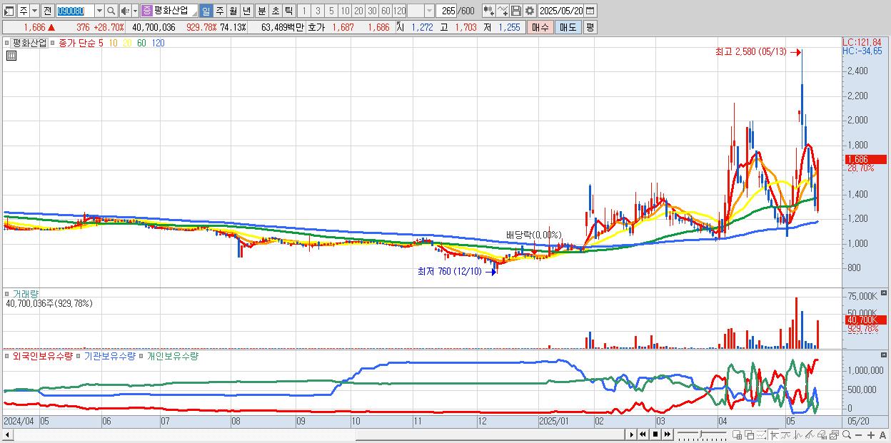Play the chart replay
Viewport: 891px width, 443px height.
click(632, 434)
